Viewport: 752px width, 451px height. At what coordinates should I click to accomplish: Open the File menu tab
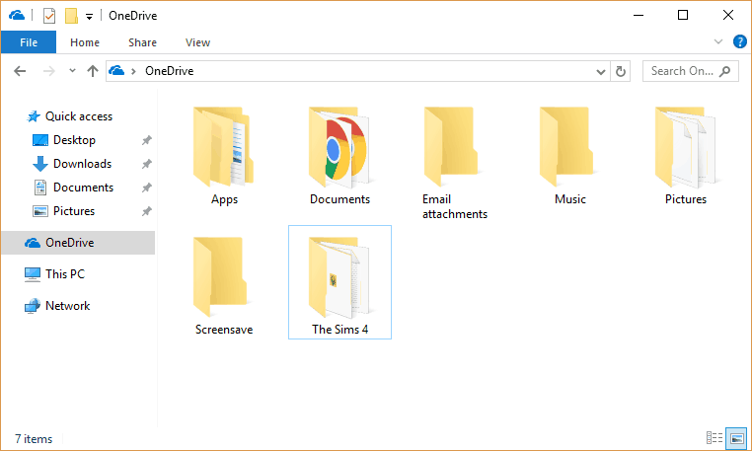tap(29, 42)
